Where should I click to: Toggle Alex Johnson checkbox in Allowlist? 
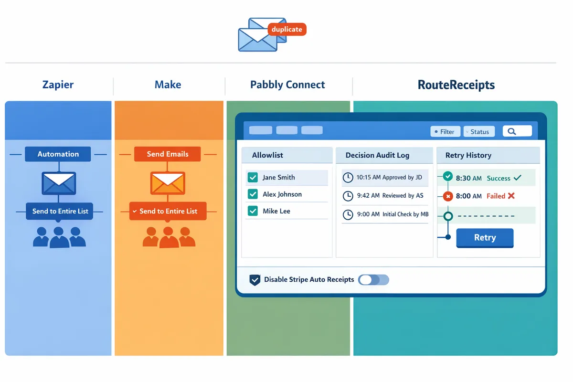click(x=253, y=194)
